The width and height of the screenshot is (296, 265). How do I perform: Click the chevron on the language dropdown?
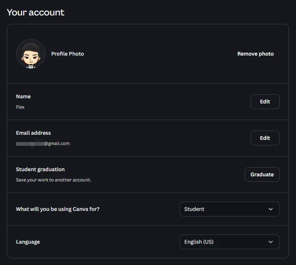tap(271, 242)
